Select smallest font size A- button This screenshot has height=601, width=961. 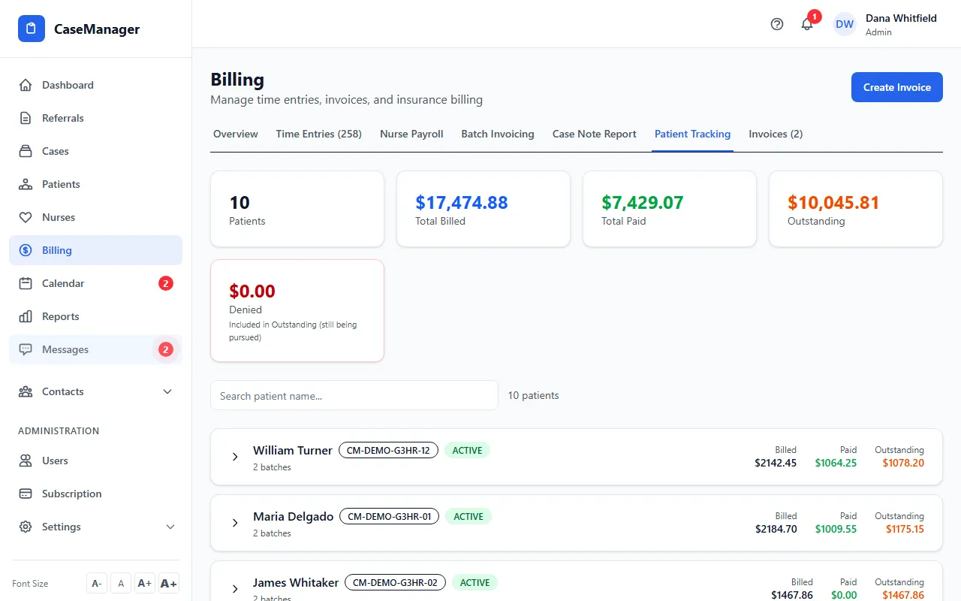coord(96,584)
